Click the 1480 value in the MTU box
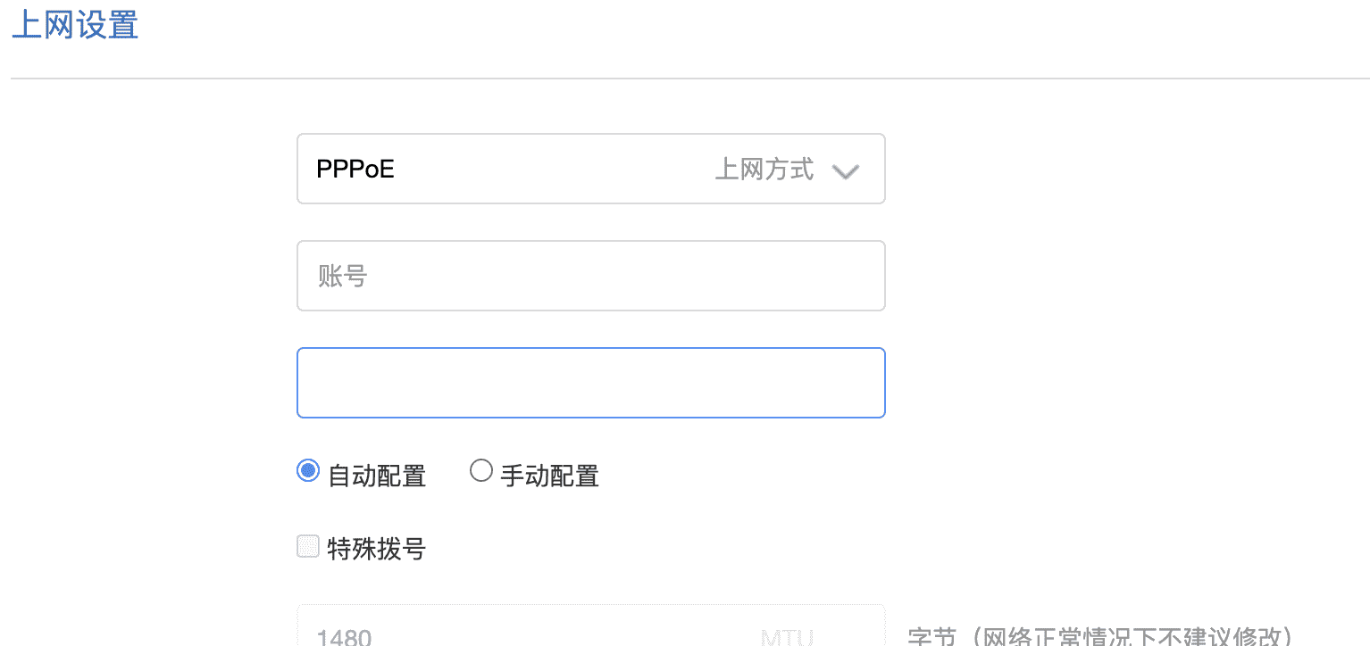 pyautogui.click(x=344, y=637)
